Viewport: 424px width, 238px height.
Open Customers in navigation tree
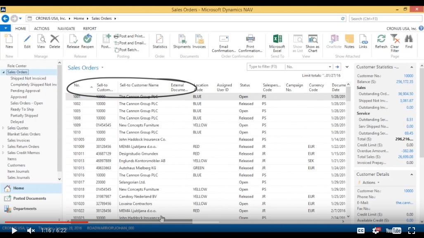(x=16, y=165)
